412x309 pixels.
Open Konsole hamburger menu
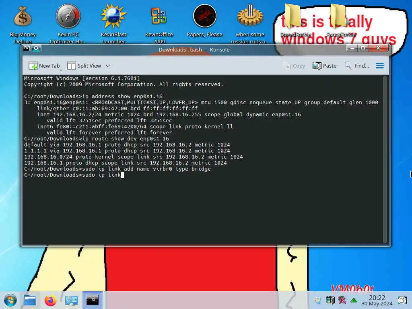point(380,66)
